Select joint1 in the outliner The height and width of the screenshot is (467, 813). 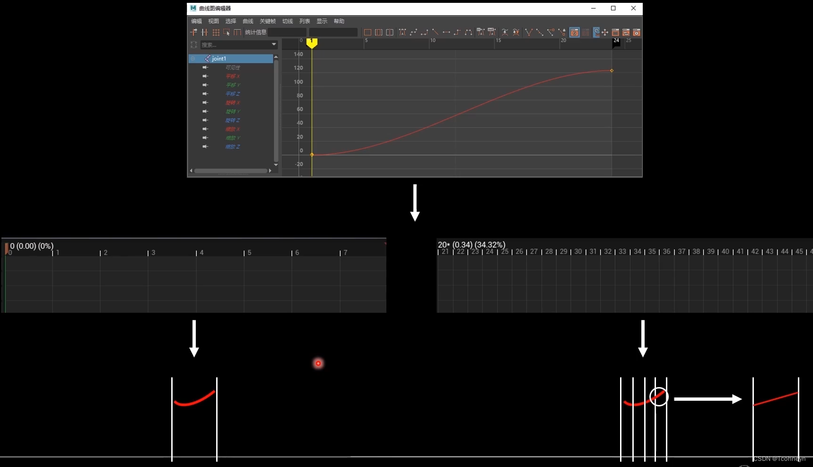point(231,58)
